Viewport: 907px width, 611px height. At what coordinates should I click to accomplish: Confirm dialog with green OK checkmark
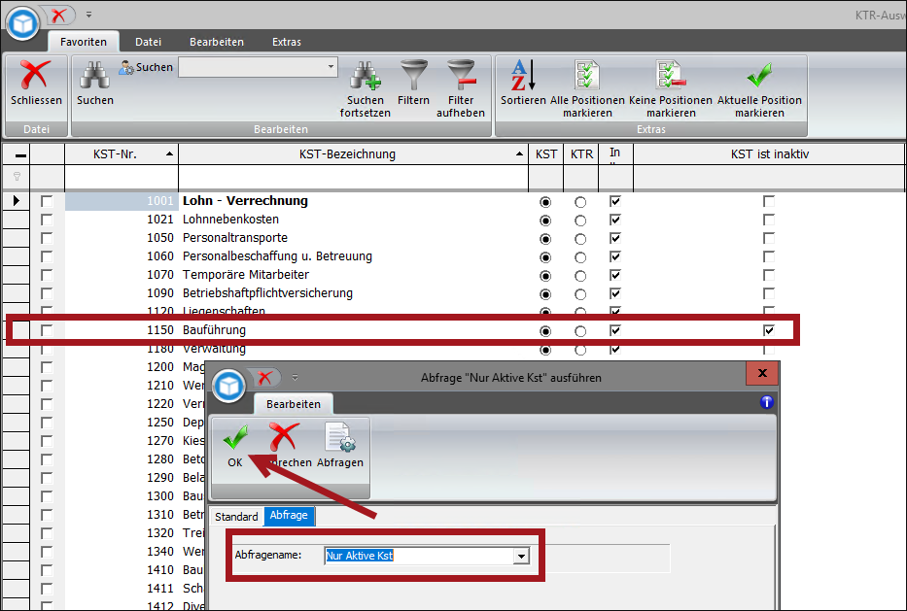click(x=234, y=440)
